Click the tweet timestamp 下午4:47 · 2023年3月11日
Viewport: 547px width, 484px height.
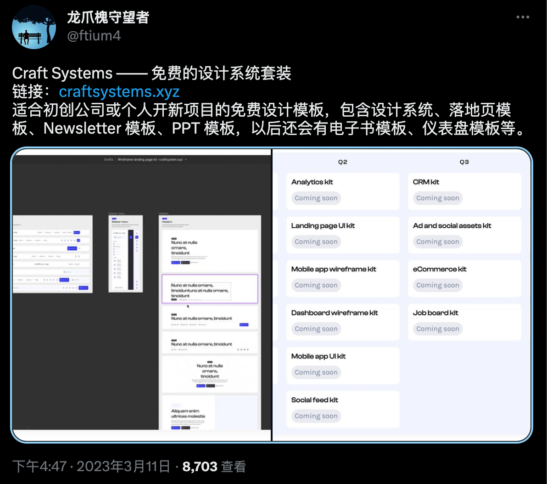[x=91, y=467]
